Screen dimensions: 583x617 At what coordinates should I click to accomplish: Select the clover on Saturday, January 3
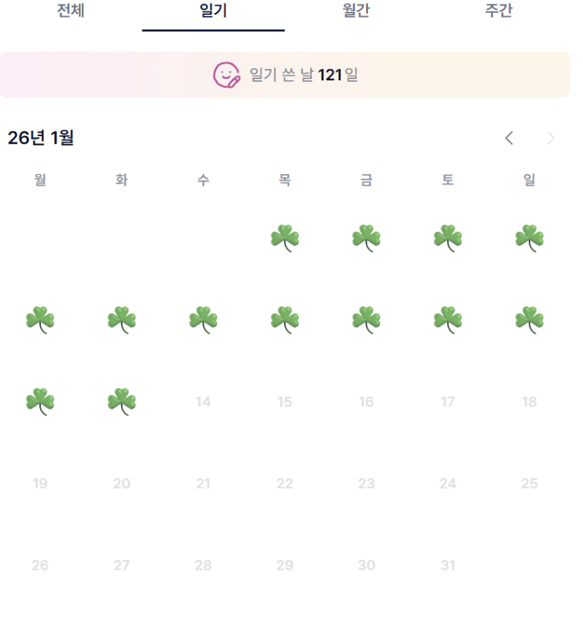coord(448,238)
